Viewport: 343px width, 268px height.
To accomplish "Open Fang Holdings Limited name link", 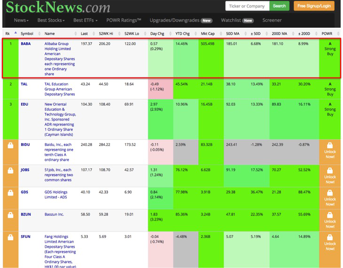I will [x=60, y=252].
